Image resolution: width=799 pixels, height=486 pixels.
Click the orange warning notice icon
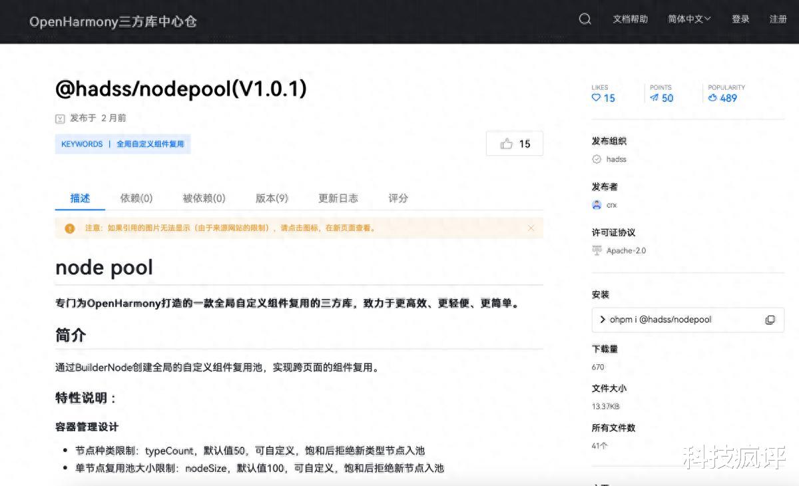[x=70, y=228]
